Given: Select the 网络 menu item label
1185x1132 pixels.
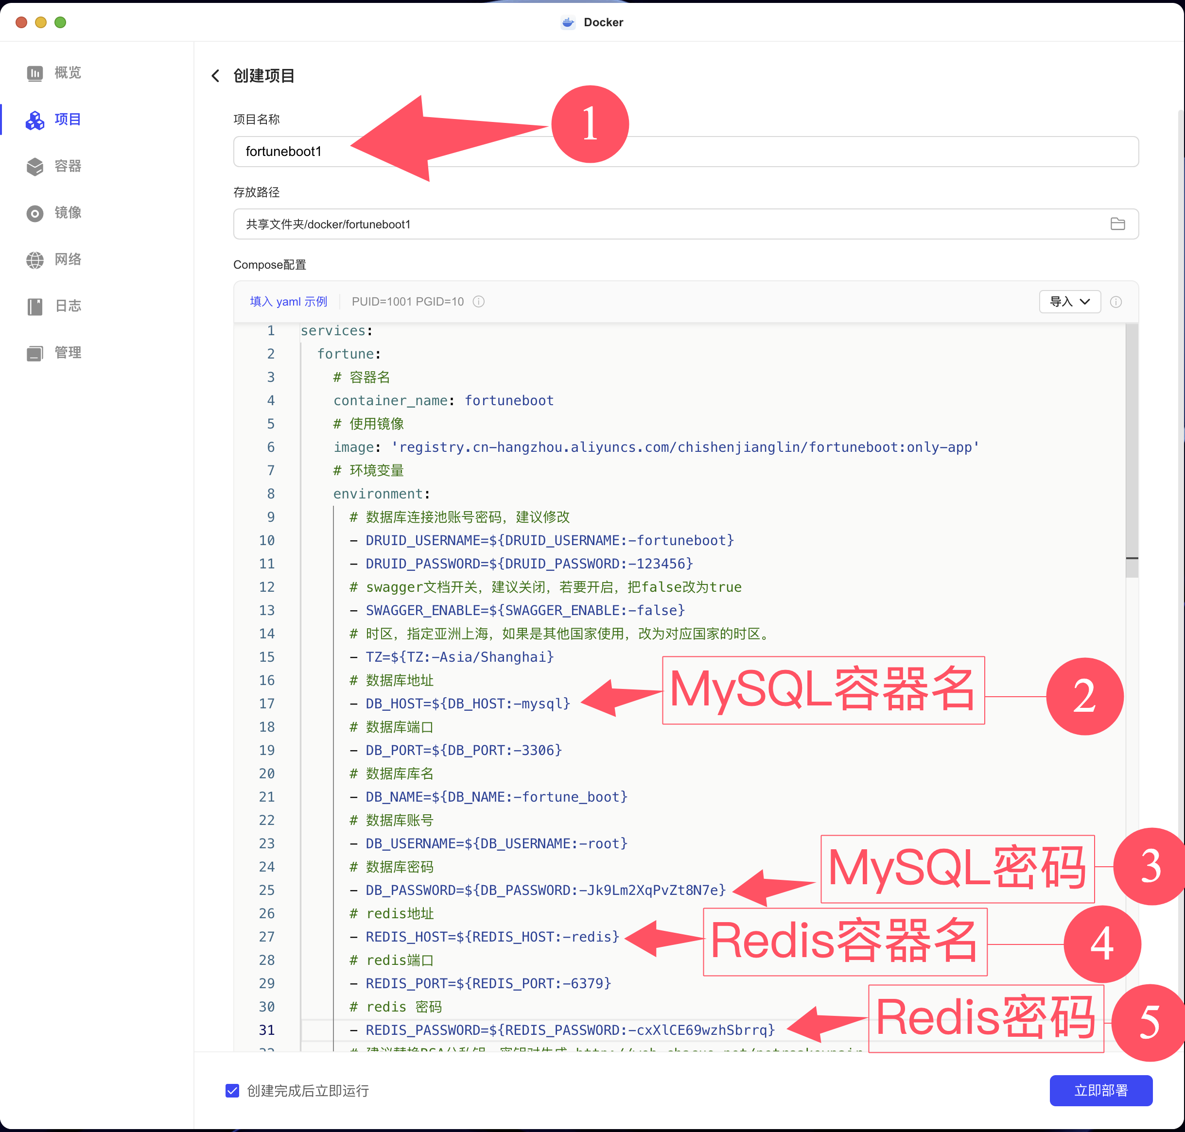Looking at the screenshot, I should [x=68, y=259].
